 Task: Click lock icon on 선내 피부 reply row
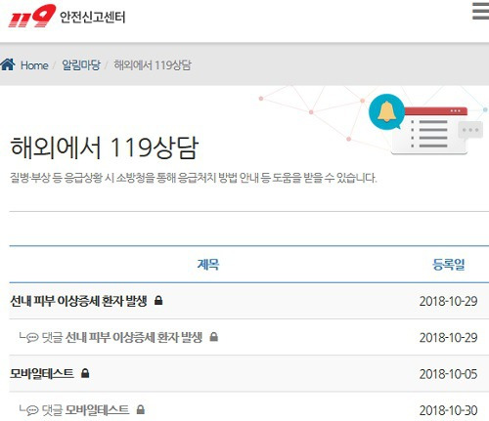point(214,337)
